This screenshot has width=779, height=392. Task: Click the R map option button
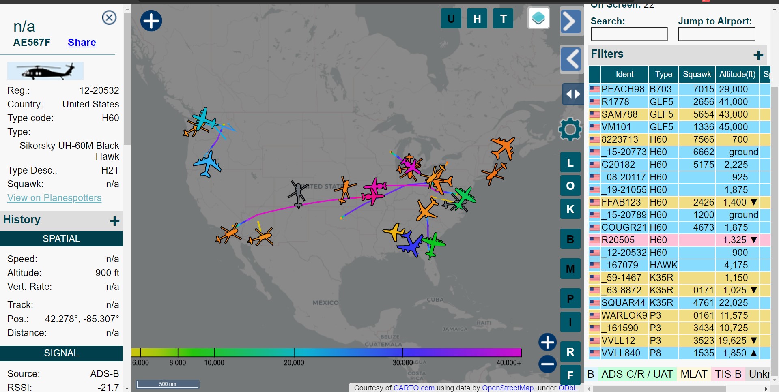pos(570,352)
